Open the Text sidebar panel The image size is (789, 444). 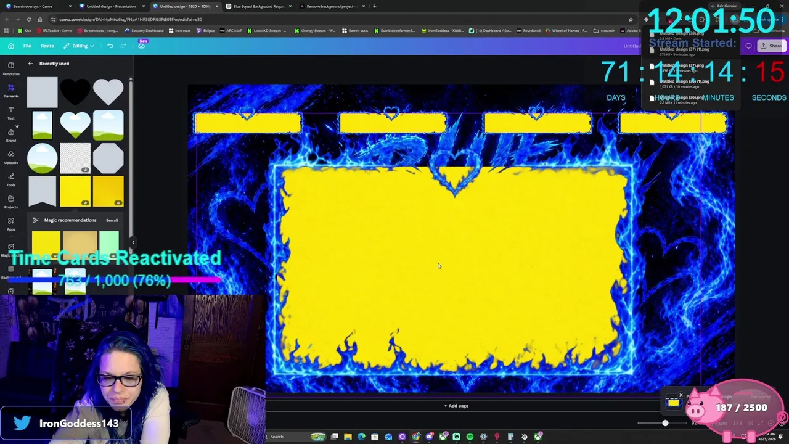tap(11, 113)
